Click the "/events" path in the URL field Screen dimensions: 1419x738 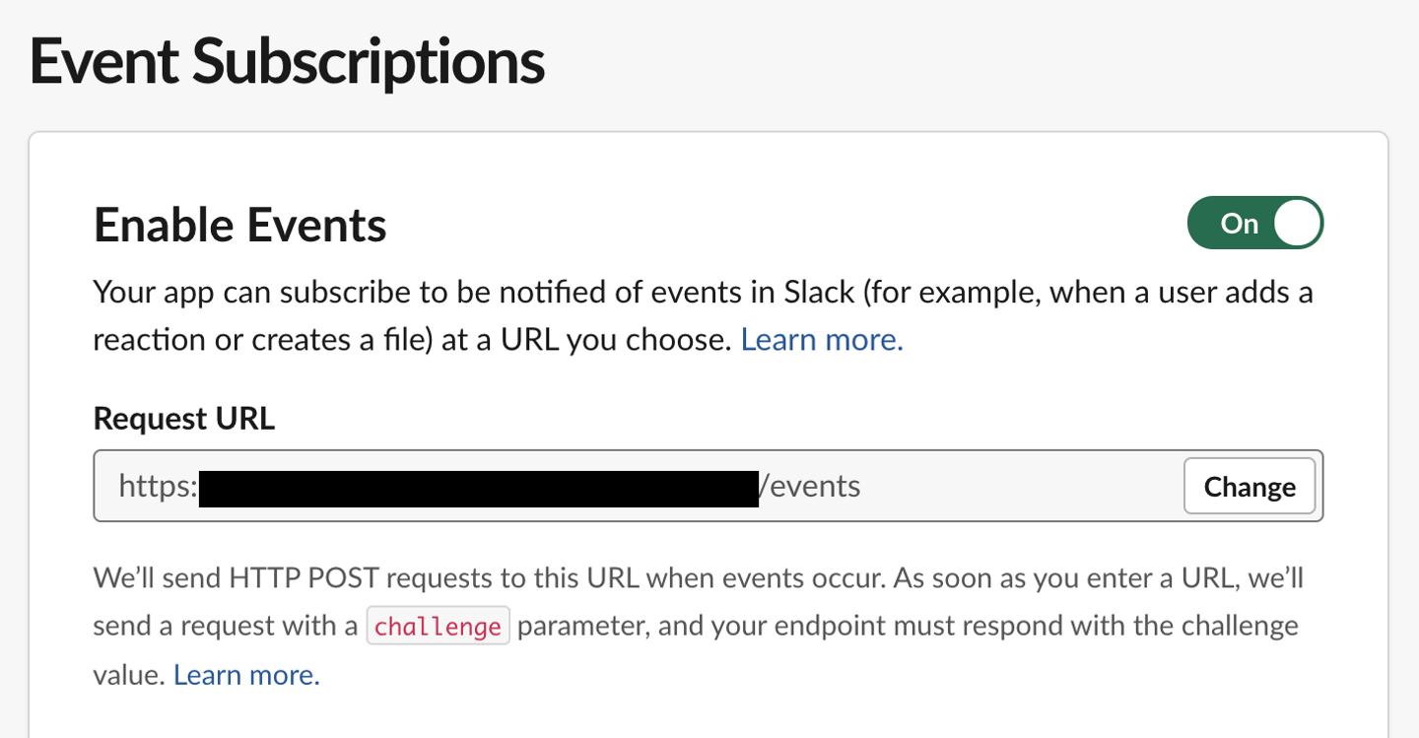point(810,486)
